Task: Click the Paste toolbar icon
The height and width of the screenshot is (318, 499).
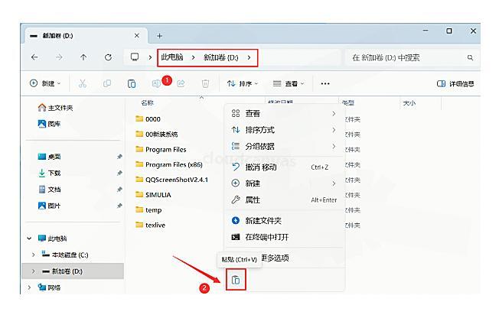Action: [132, 83]
